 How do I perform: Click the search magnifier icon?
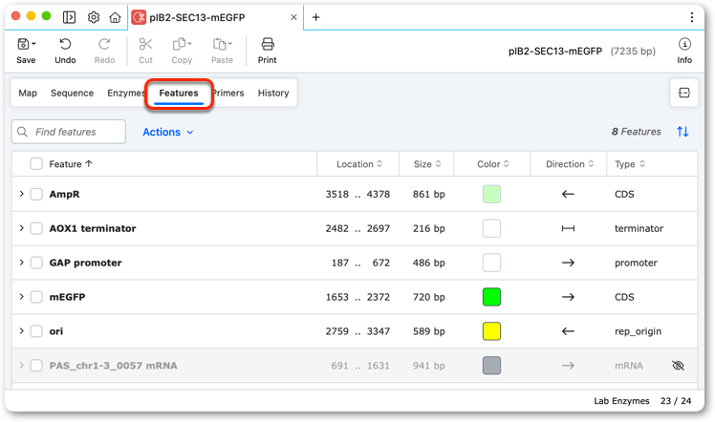[22, 132]
